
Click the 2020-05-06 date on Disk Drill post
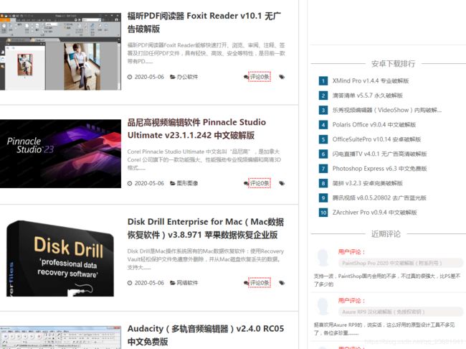[149, 283]
